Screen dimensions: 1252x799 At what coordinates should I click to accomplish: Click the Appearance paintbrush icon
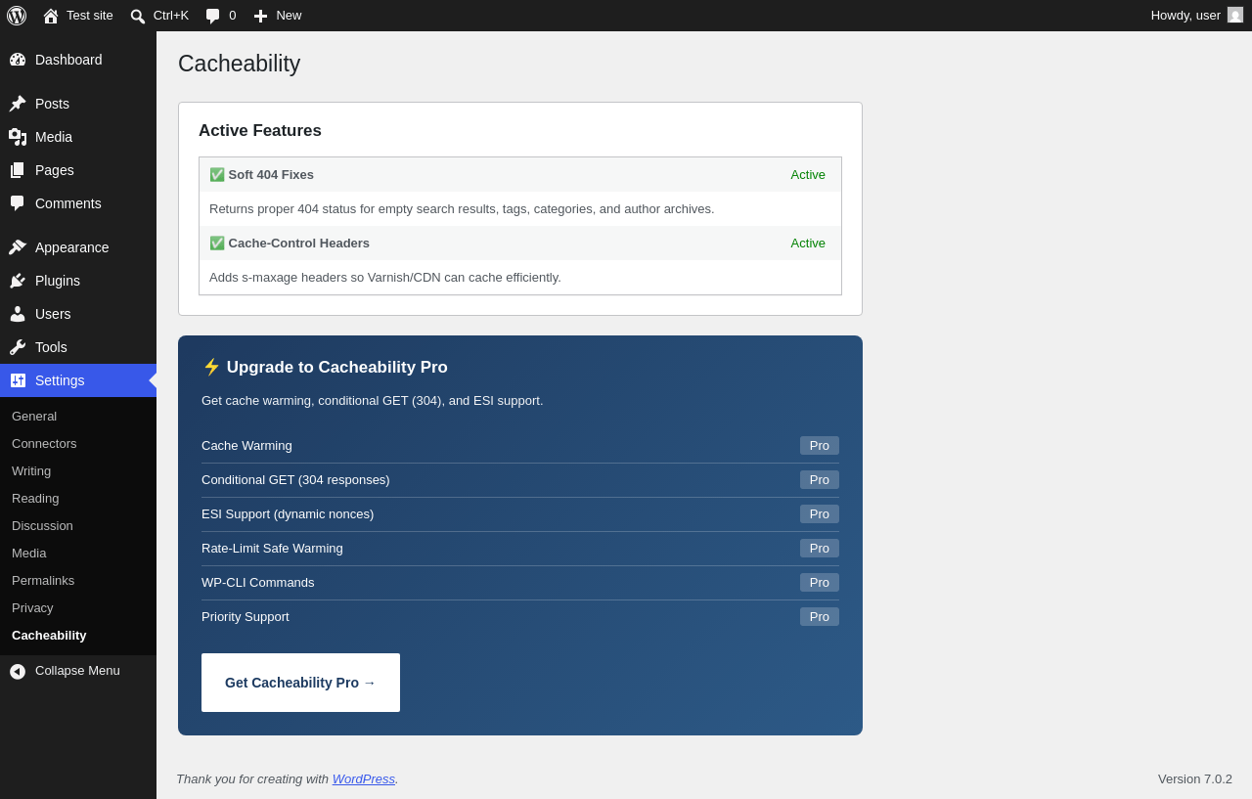click(x=18, y=247)
